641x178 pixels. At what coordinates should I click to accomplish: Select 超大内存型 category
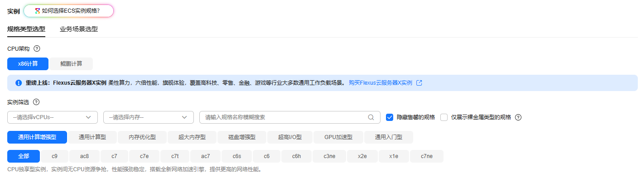pyautogui.click(x=192, y=137)
